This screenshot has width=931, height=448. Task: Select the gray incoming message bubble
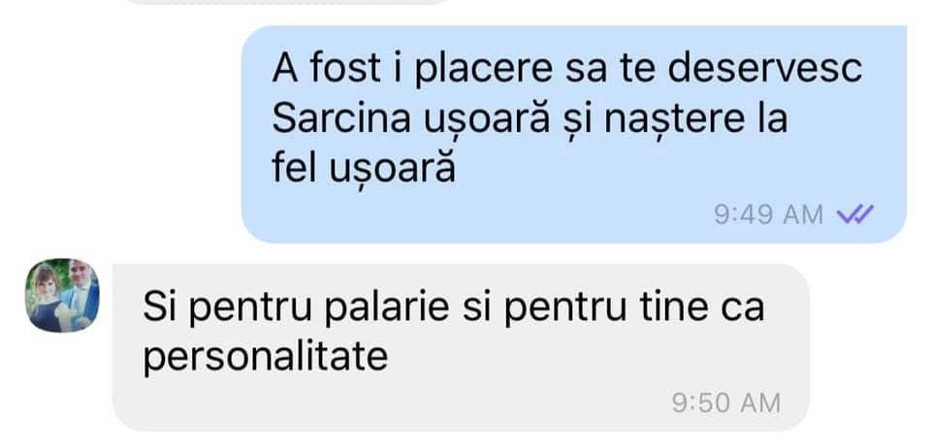(x=461, y=347)
